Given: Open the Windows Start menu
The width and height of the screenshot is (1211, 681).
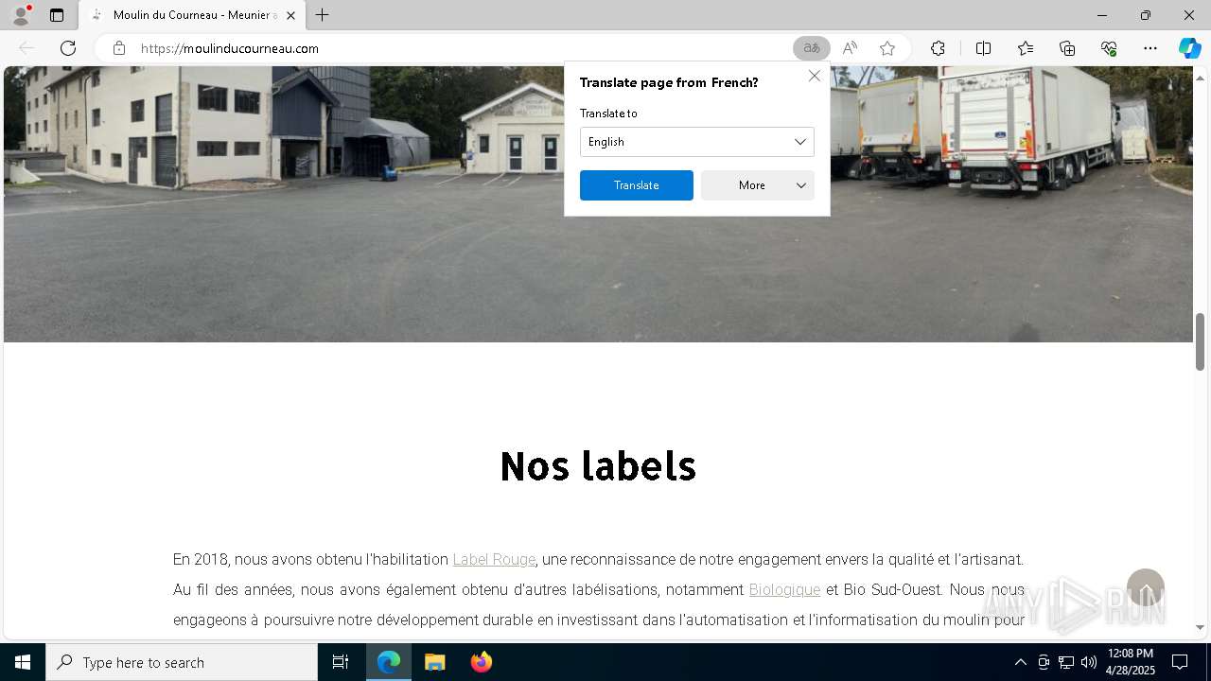Looking at the screenshot, I should [23, 662].
